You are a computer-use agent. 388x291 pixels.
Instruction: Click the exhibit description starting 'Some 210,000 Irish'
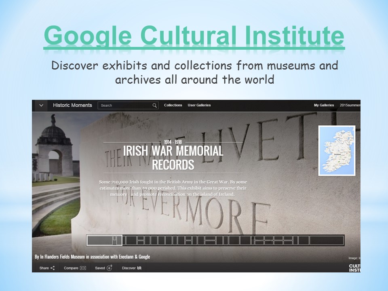pos(173,188)
